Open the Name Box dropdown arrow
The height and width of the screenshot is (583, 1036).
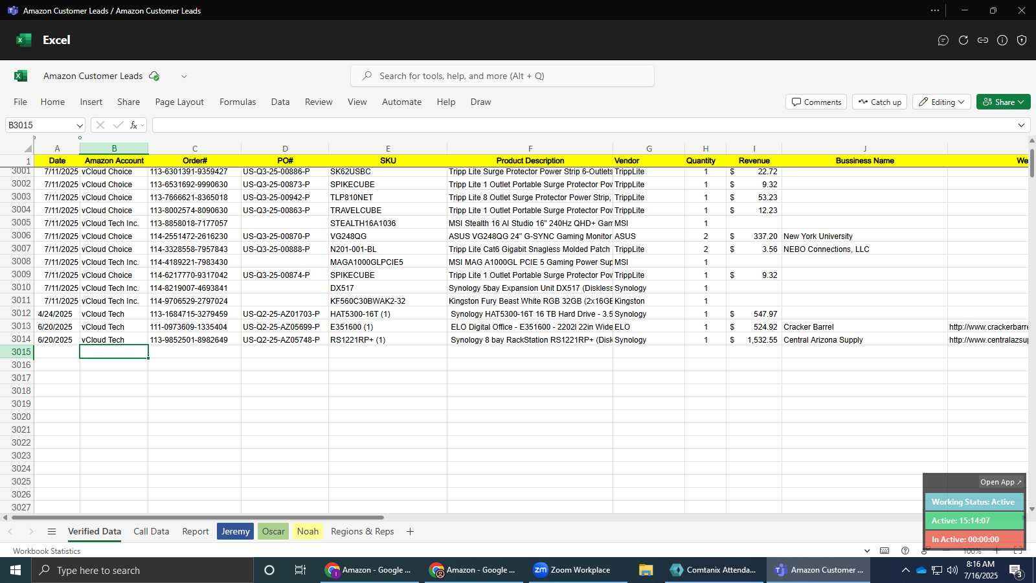point(80,126)
